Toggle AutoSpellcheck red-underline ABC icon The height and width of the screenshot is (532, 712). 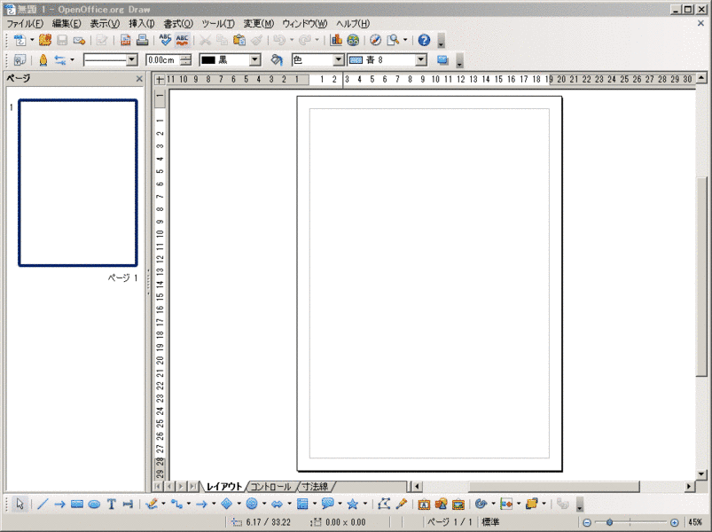[182, 41]
